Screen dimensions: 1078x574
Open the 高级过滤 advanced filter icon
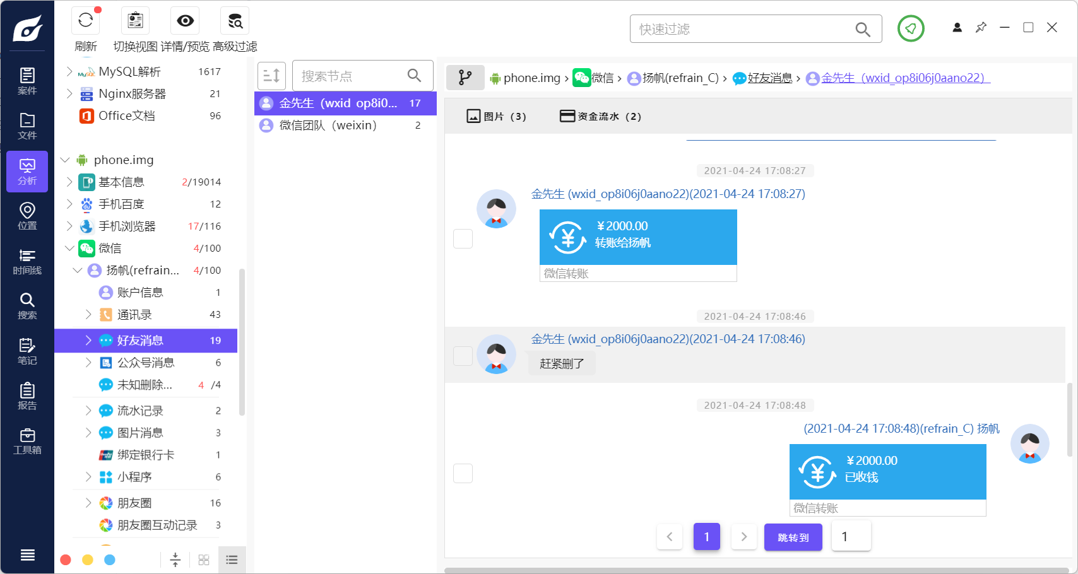(235, 21)
